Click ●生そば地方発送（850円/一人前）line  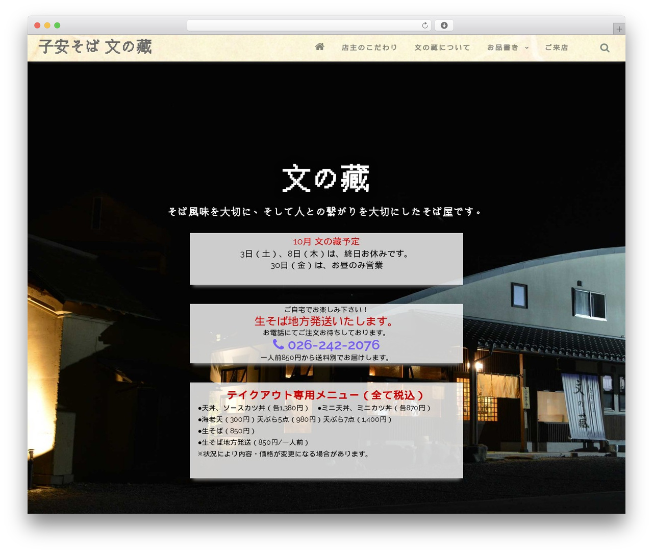click(254, 443)
